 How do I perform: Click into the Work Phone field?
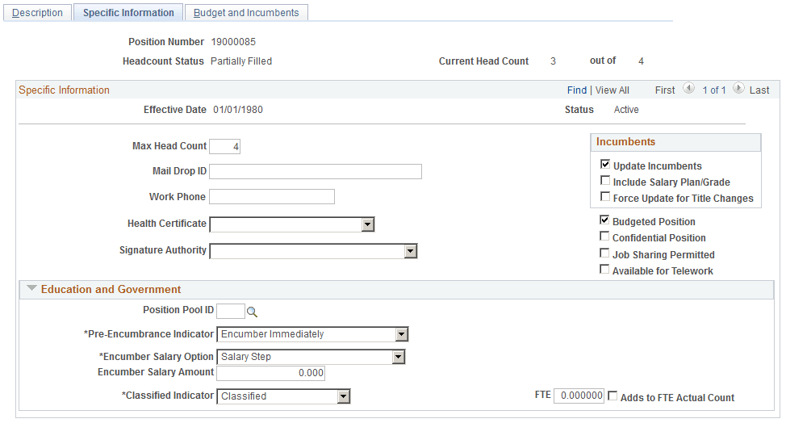[272, 197]
